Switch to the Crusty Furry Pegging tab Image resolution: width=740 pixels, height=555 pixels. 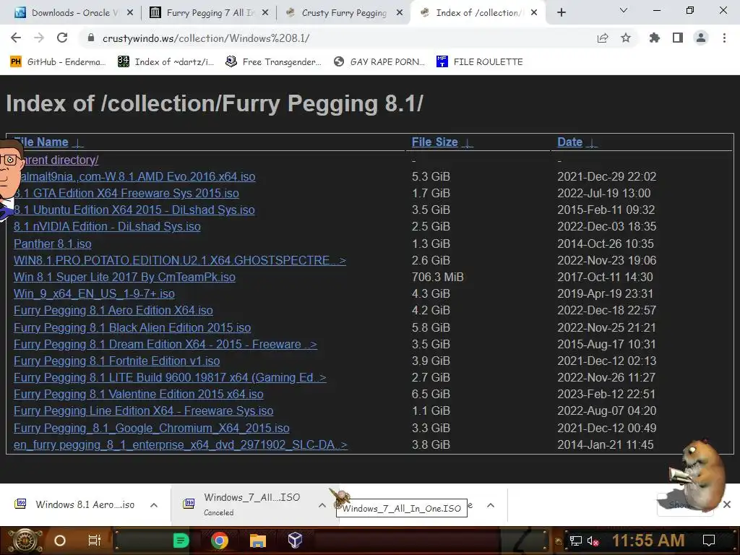click(x=343, y=13)
